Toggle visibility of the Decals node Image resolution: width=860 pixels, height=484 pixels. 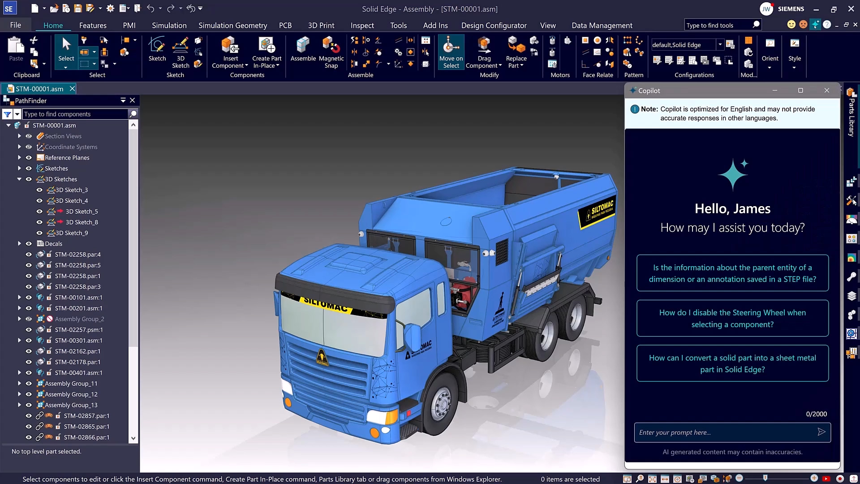point(29,243)
